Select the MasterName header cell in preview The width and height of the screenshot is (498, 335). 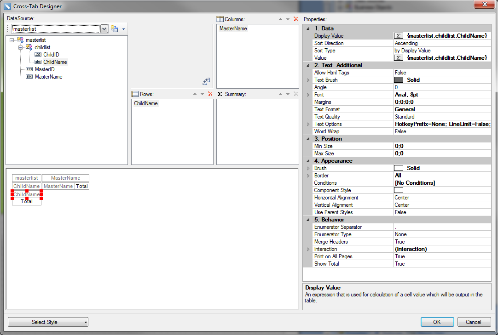coord(66,178)
